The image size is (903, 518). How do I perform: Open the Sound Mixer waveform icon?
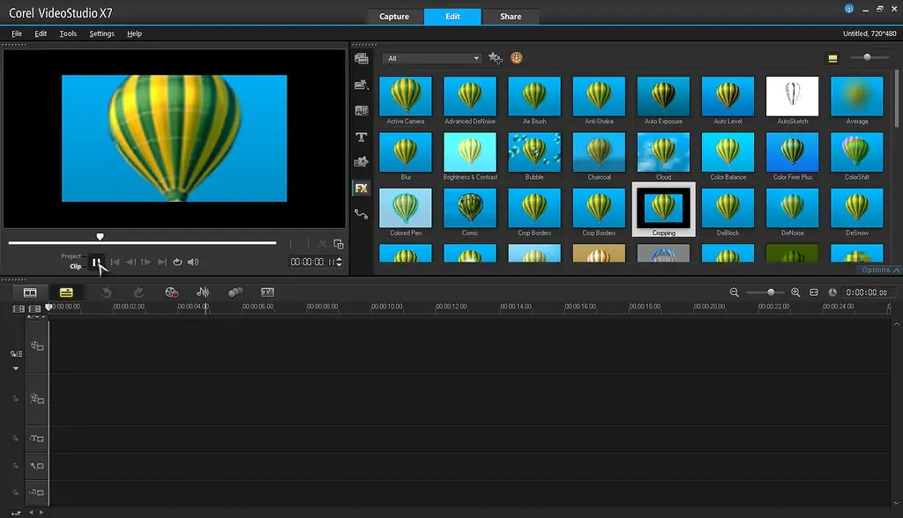[204, 292]
